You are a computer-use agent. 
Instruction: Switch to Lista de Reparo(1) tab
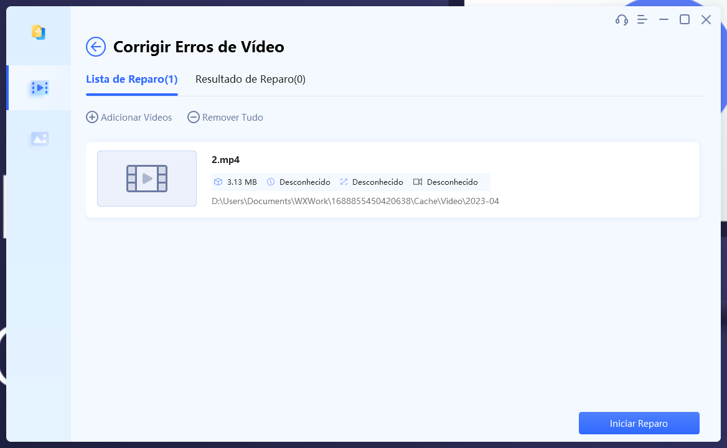[132, 79]
